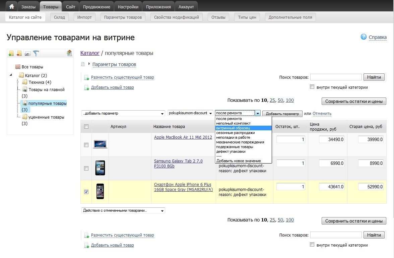Enable bottom 'внутри текущей категории' checkbox

(x=312, y=245)
